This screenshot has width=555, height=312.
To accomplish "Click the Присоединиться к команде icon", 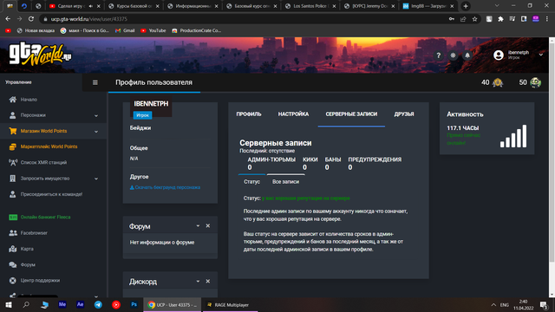I will [x=13, y=194].
